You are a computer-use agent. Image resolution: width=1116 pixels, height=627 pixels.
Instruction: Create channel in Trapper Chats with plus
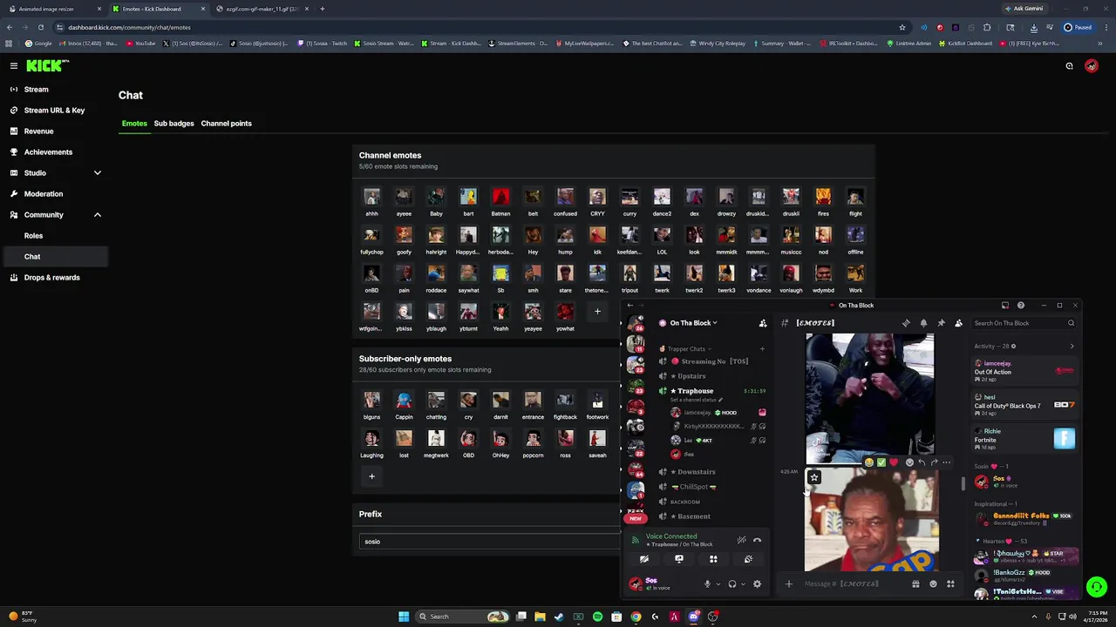pos(762,349)
